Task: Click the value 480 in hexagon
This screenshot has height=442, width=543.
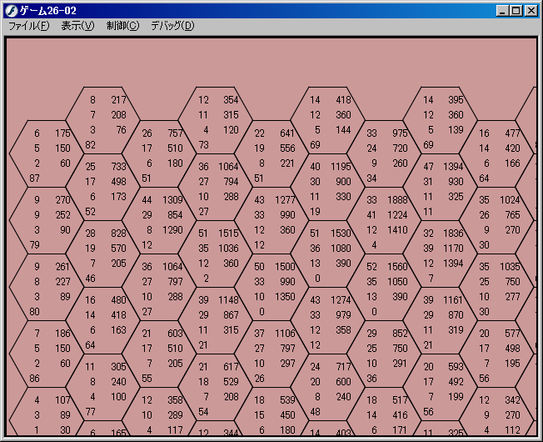Action: point(118,300)
